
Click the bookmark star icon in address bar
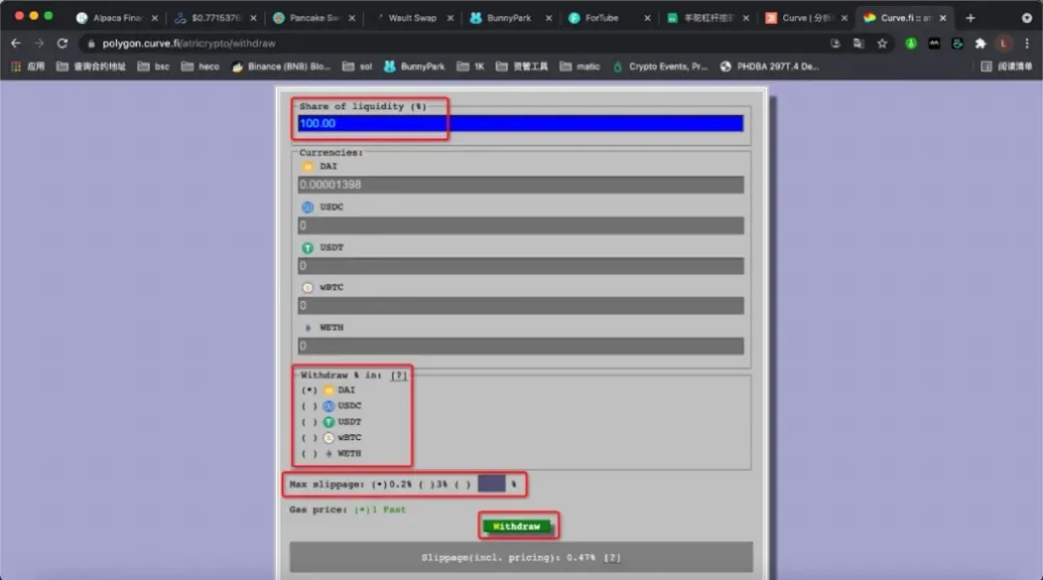coord(882,43)
